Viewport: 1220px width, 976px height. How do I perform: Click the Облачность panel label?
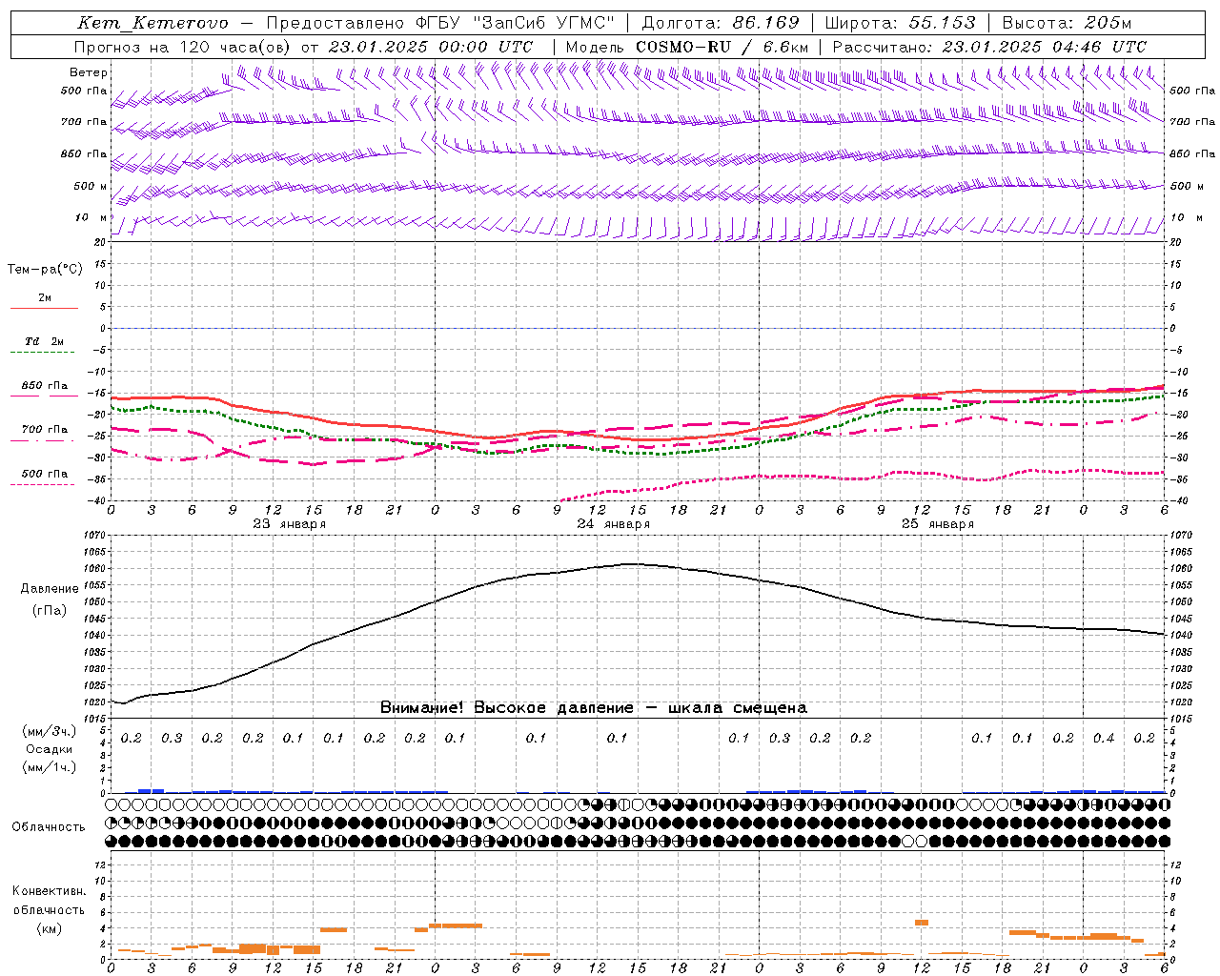(49, 827)
